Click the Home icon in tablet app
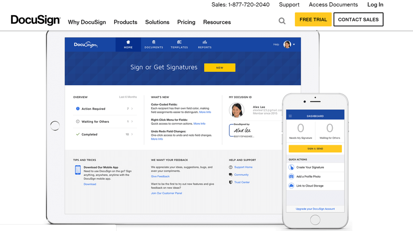The height and width of the screenshot is (231, 413). (128, 42)
